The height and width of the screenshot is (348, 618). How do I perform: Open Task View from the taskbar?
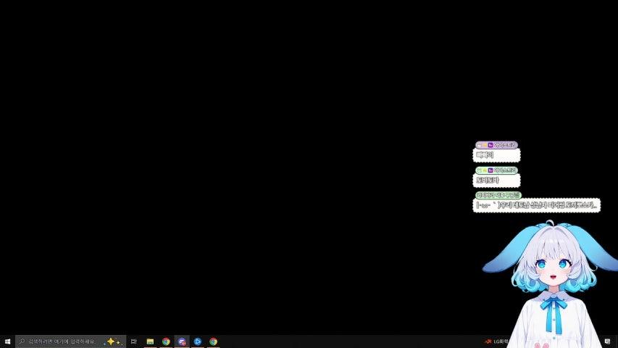tap(133, 341)
